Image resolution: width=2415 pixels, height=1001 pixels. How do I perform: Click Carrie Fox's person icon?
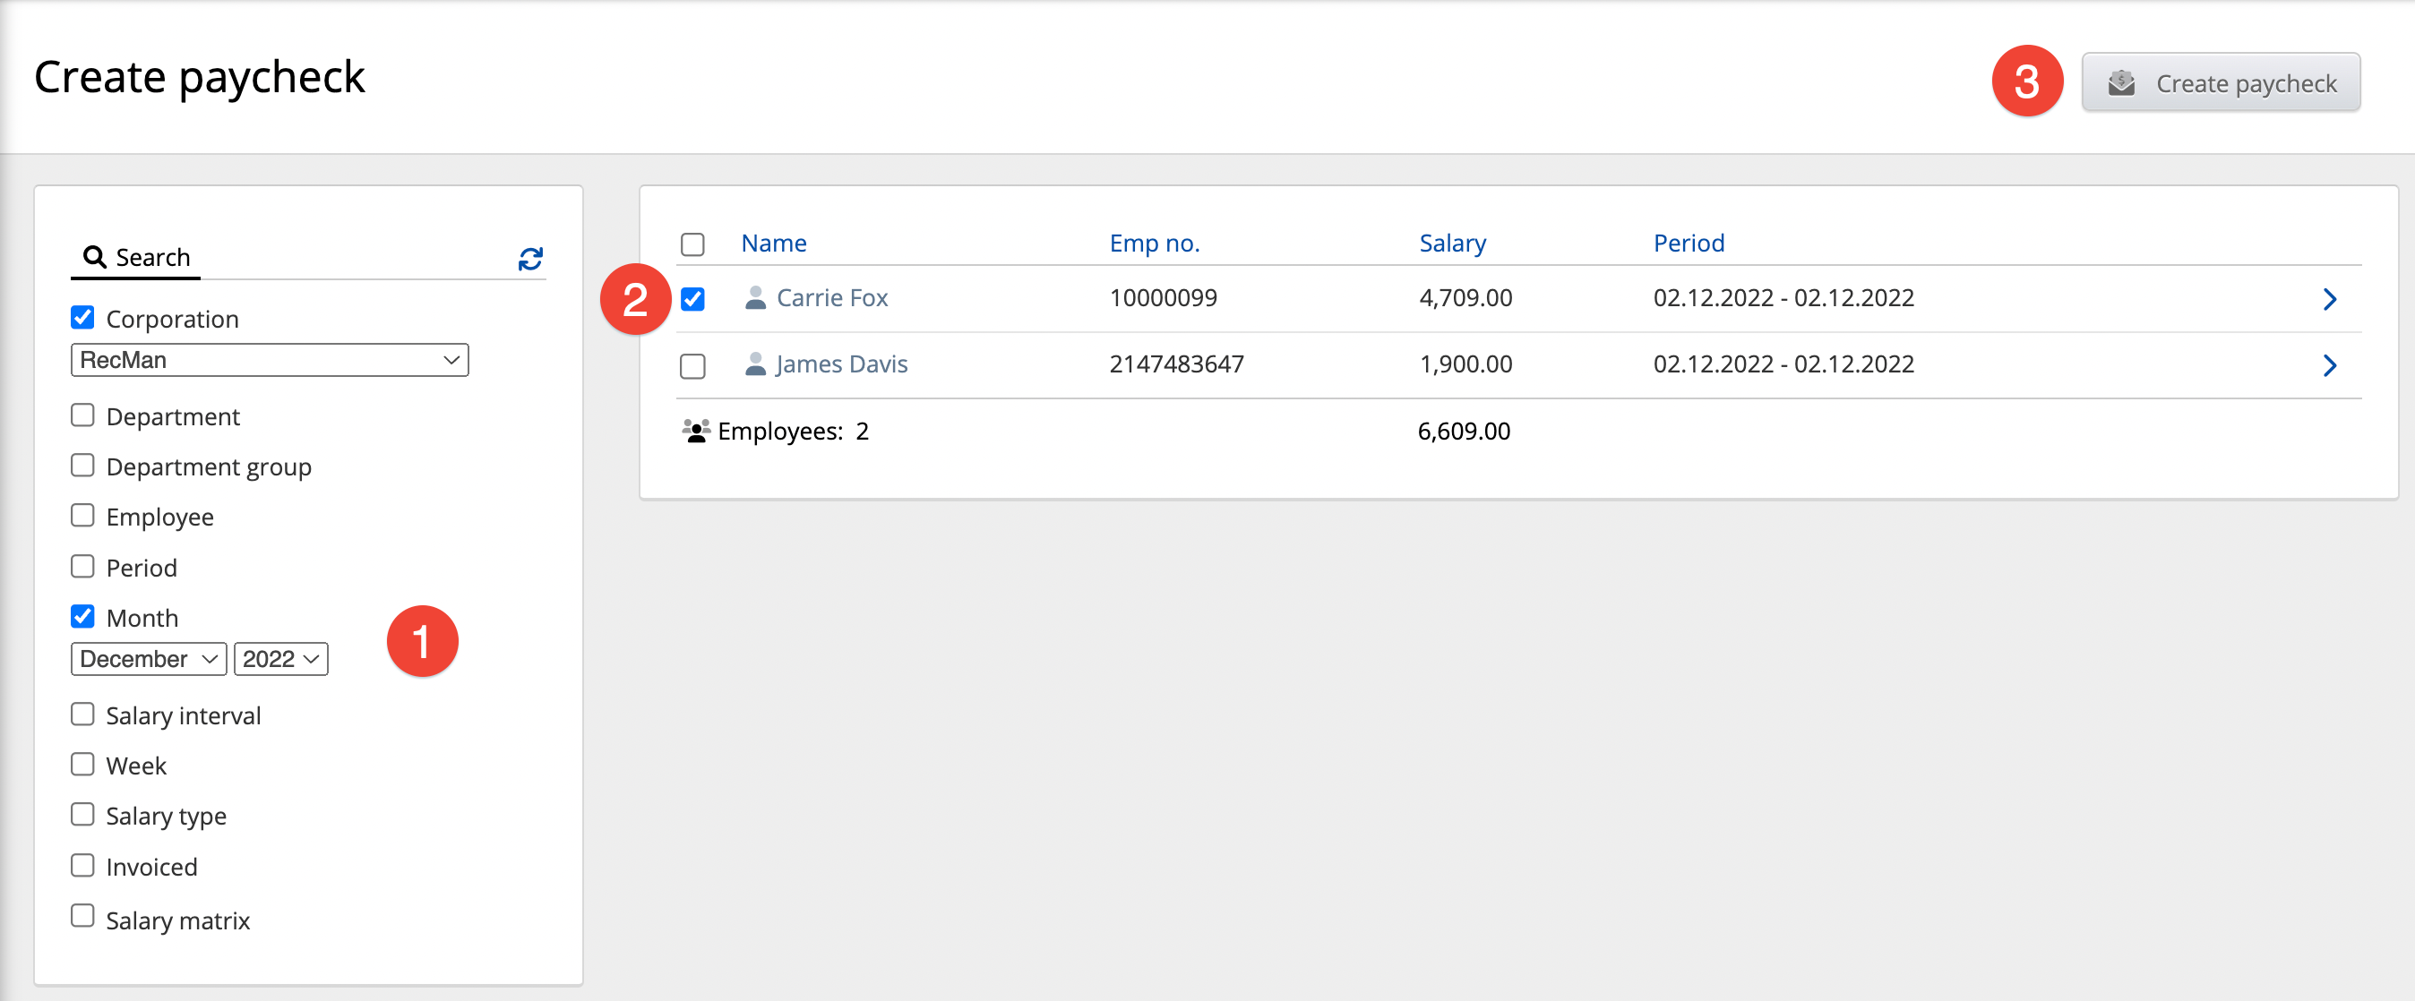tap(754, 298)
